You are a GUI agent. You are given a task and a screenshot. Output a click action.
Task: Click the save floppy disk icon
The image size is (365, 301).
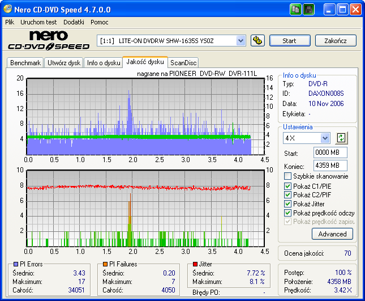tap(308, 10)
